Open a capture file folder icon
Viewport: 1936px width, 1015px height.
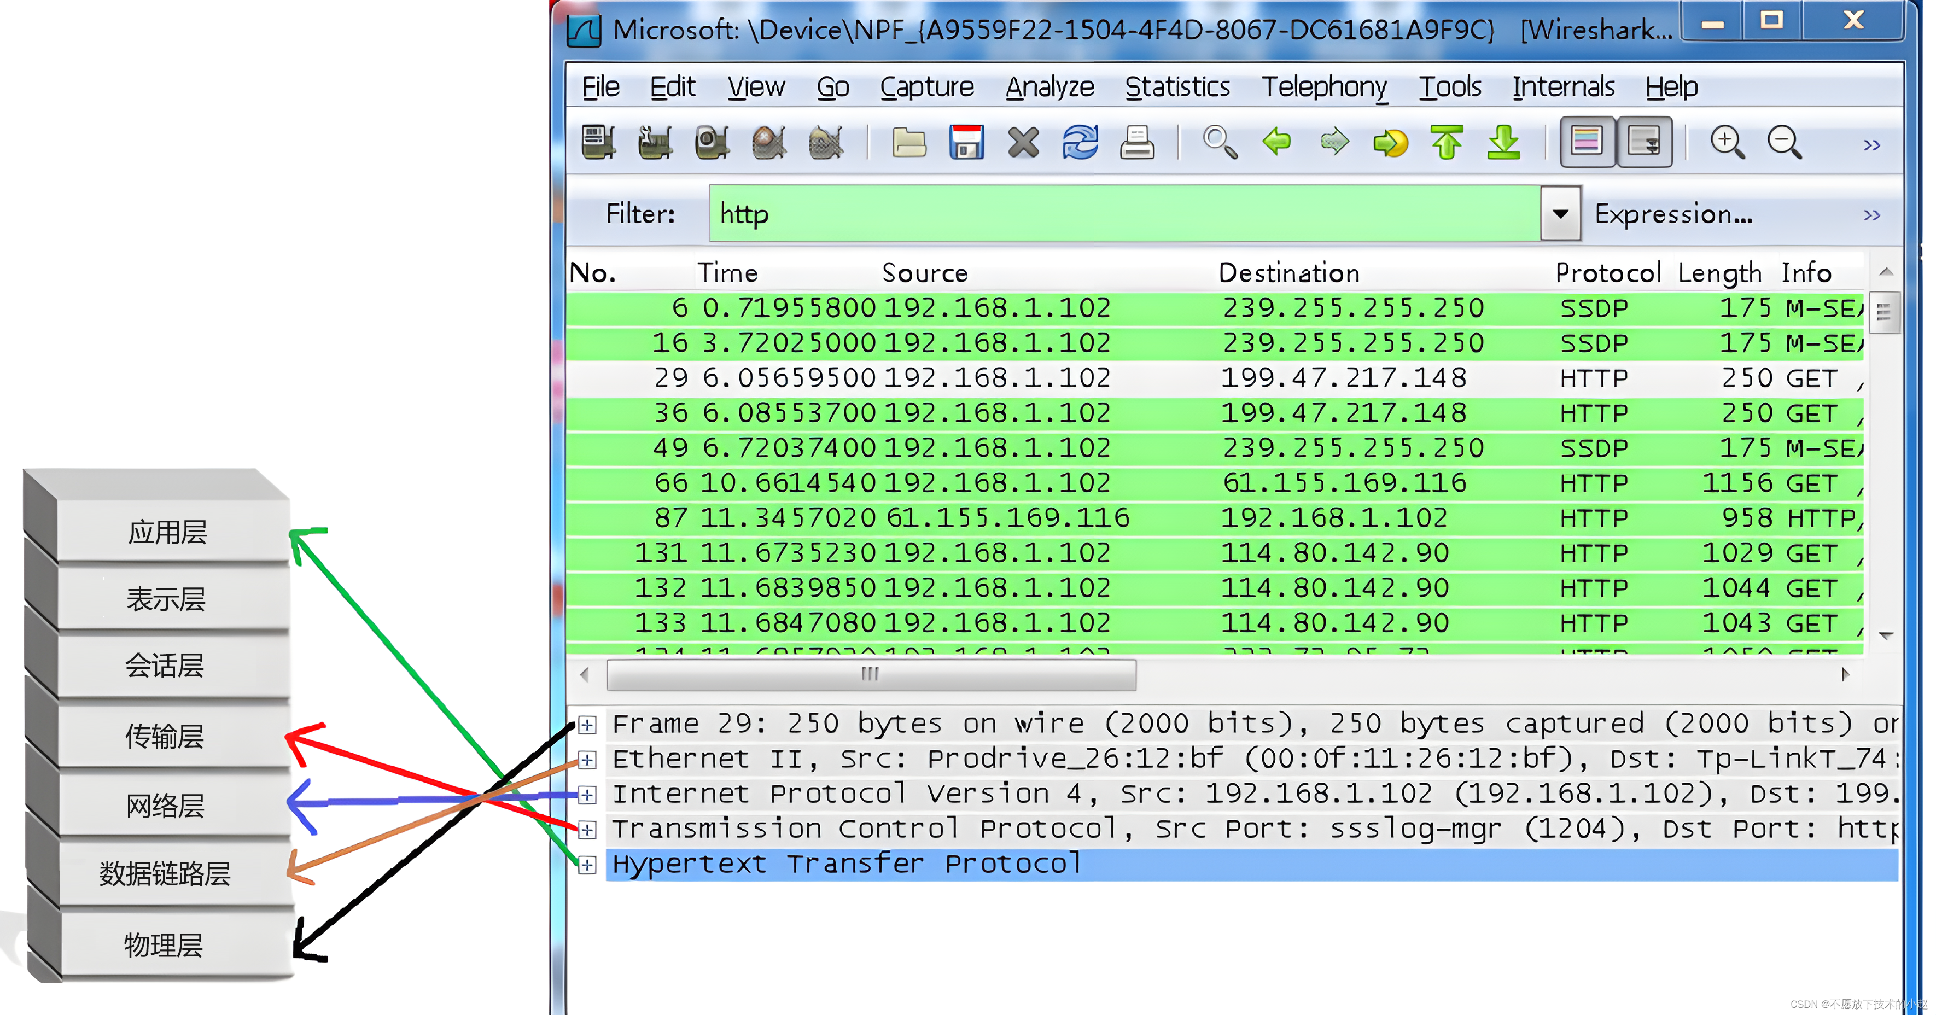908,142
